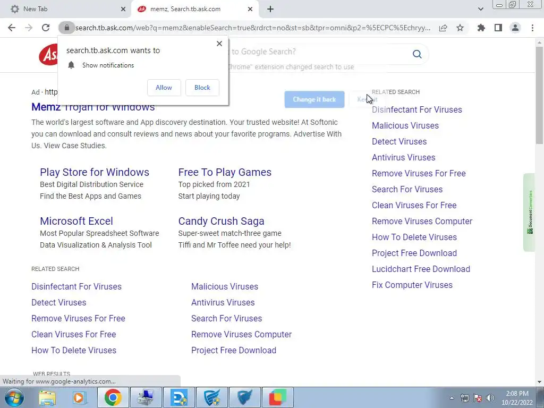The width and height of the screenshot is (544, 408).
Task: Click 'Antivirus Viruses' in lower related search
Action: click(223, 302)
